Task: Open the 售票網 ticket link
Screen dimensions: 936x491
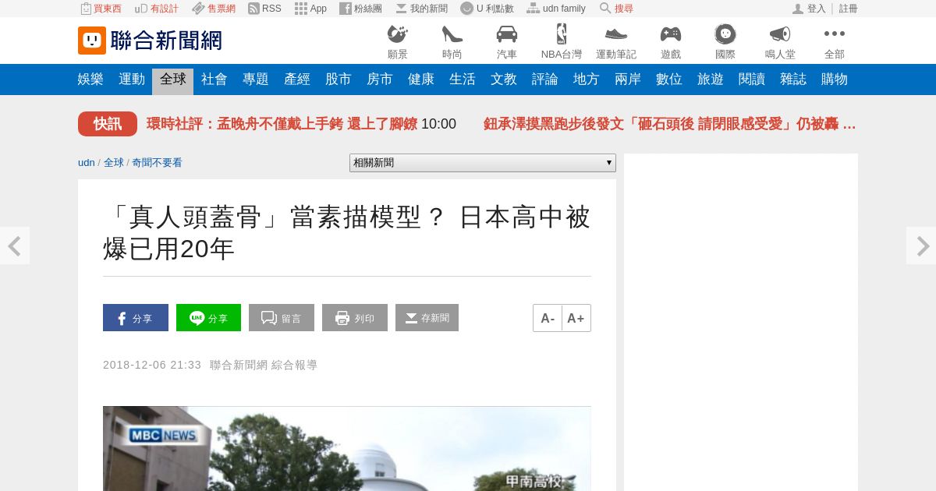Action: click(214, 9)
